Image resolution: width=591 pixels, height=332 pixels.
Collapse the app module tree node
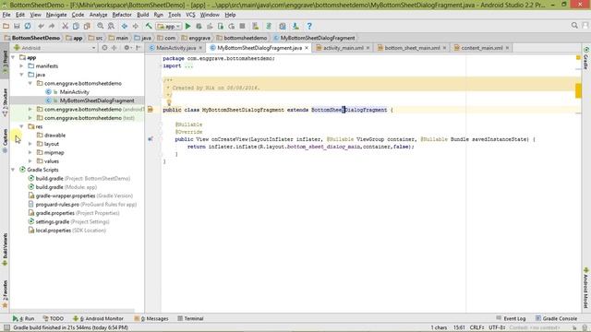coord(13,57)
